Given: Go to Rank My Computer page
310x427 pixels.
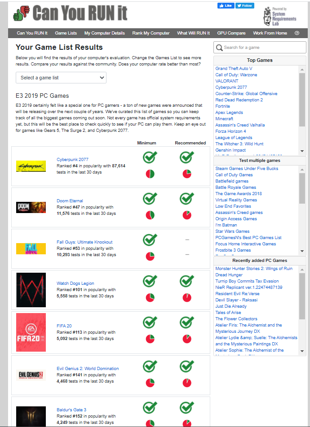Looking at the screenshot, I should [x=151, y=33].
